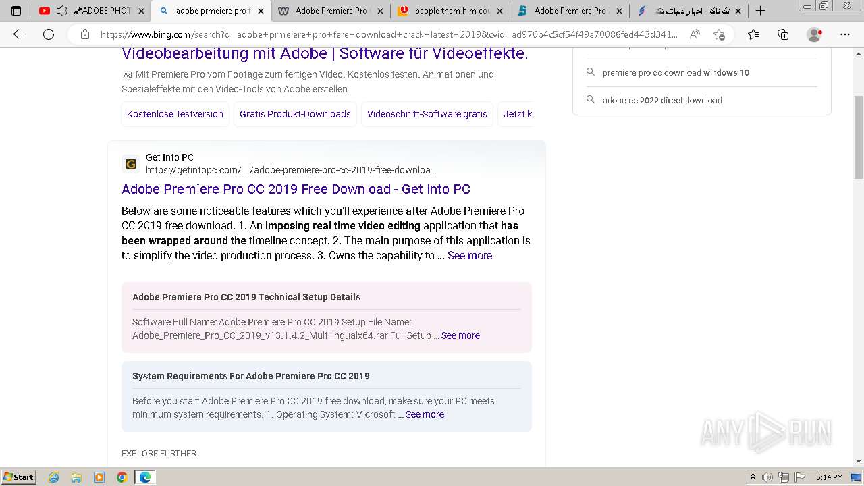The width and height of the screenshot is (864, 486).
Task: Click the Bing URL address bar
Action: tap(388, 34)
